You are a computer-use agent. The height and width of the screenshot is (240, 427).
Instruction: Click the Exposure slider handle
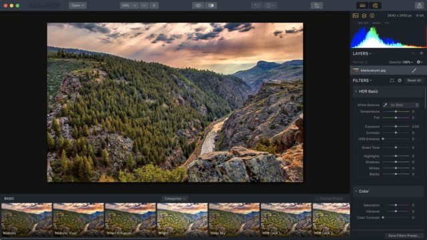(396, 126)
